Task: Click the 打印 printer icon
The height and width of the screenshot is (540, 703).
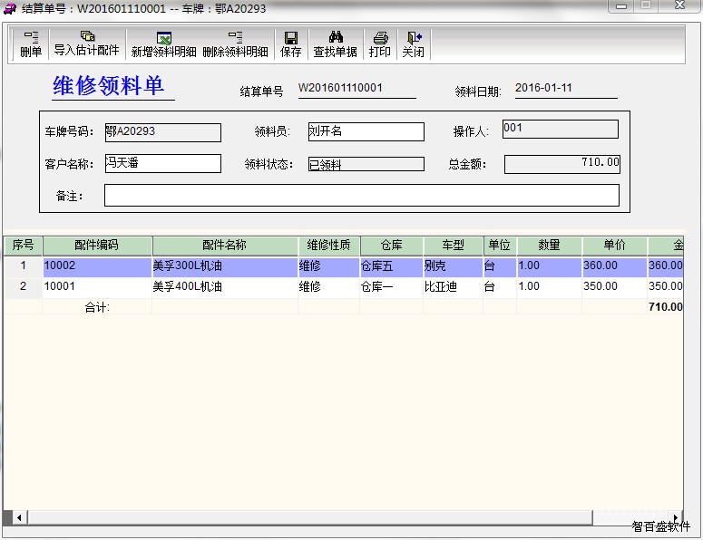Action: (380, 38)
